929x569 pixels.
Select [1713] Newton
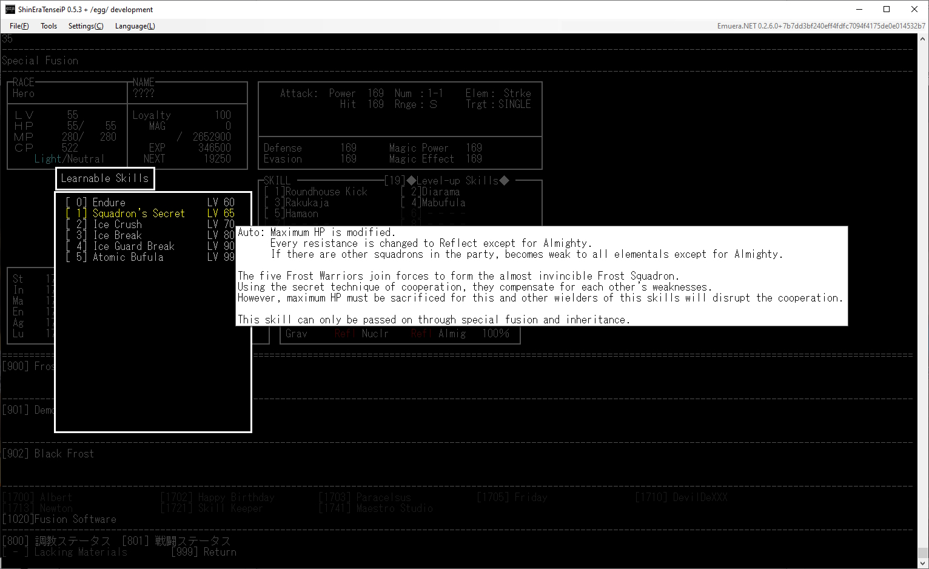pos(37,508)
